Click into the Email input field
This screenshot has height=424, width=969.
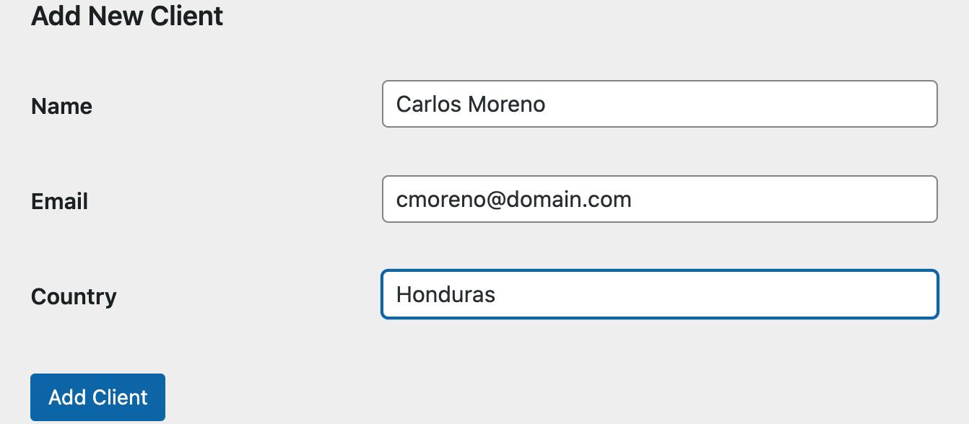(659, 199)
